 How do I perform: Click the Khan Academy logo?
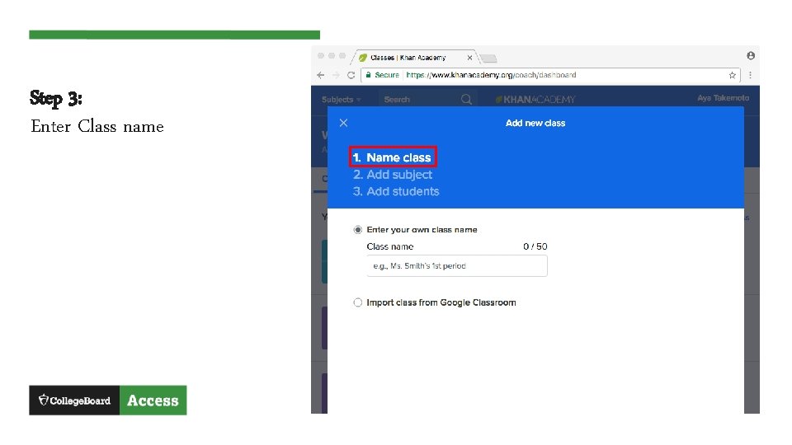coord(535,100)
